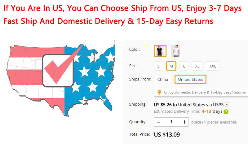Set Ships From to United States
This screenshot has height=148, width=248.
coord(190,80)
